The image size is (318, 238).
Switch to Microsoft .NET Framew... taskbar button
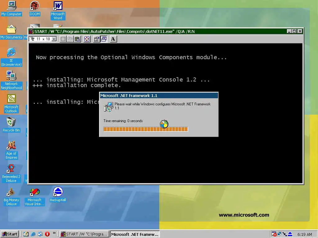coord(135,234)
